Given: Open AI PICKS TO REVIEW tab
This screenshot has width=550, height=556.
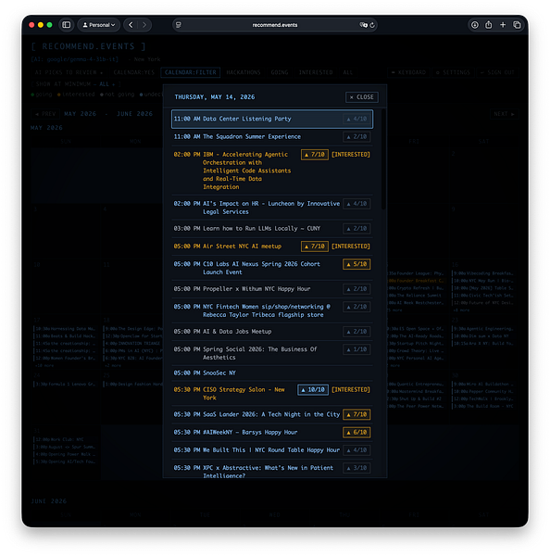Looking at the screenshot, I should (69, 72).
